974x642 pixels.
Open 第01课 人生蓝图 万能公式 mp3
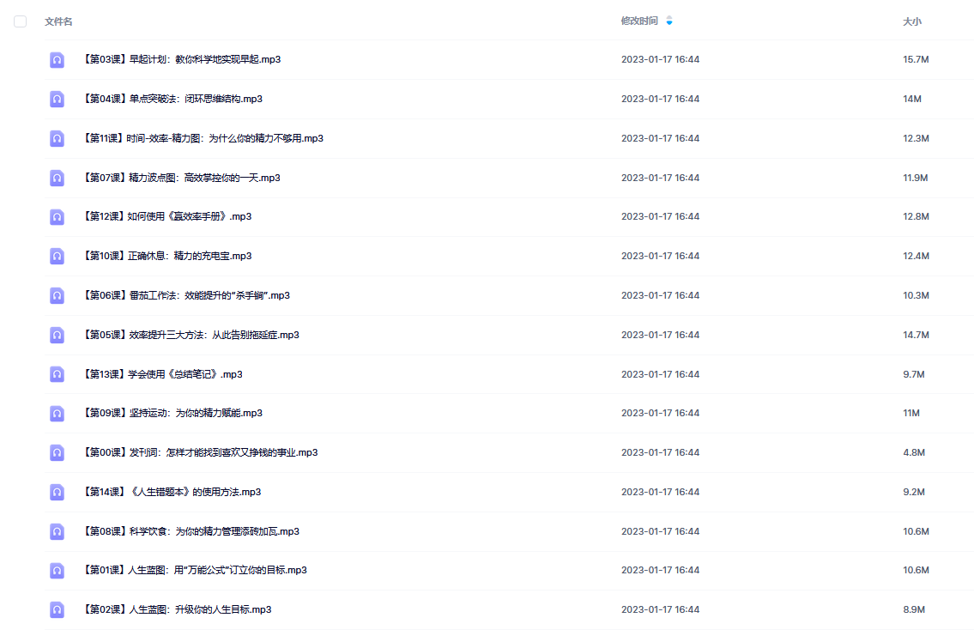click(x=195, y=571)
